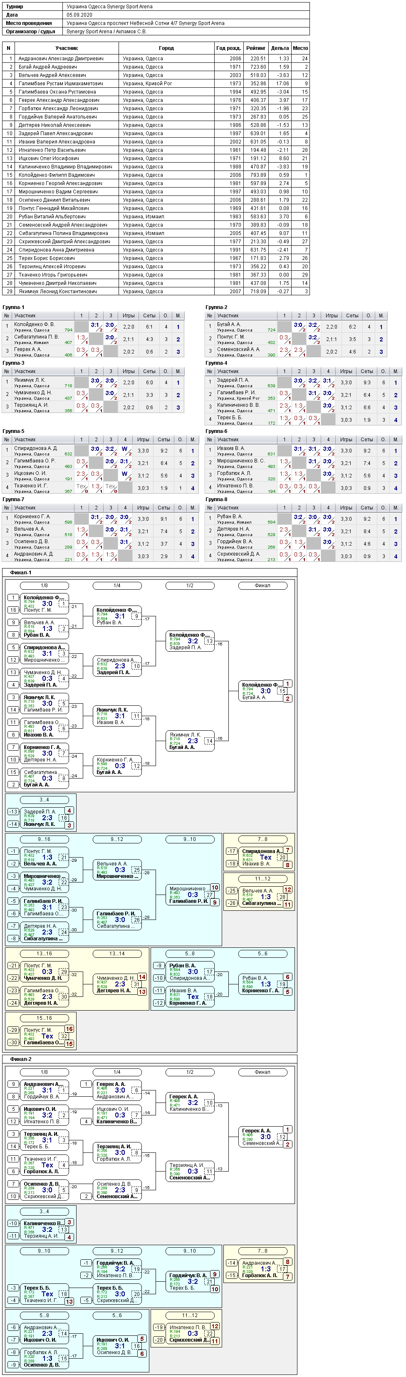Click the Группа-1 group title

13,307
